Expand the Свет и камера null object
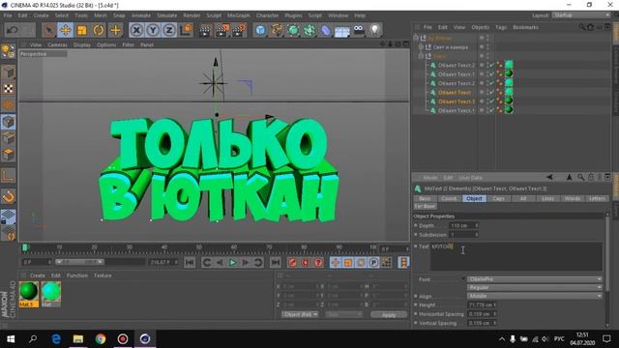The width and height of the screenshot is (619, 348). (x=421, y=47)
